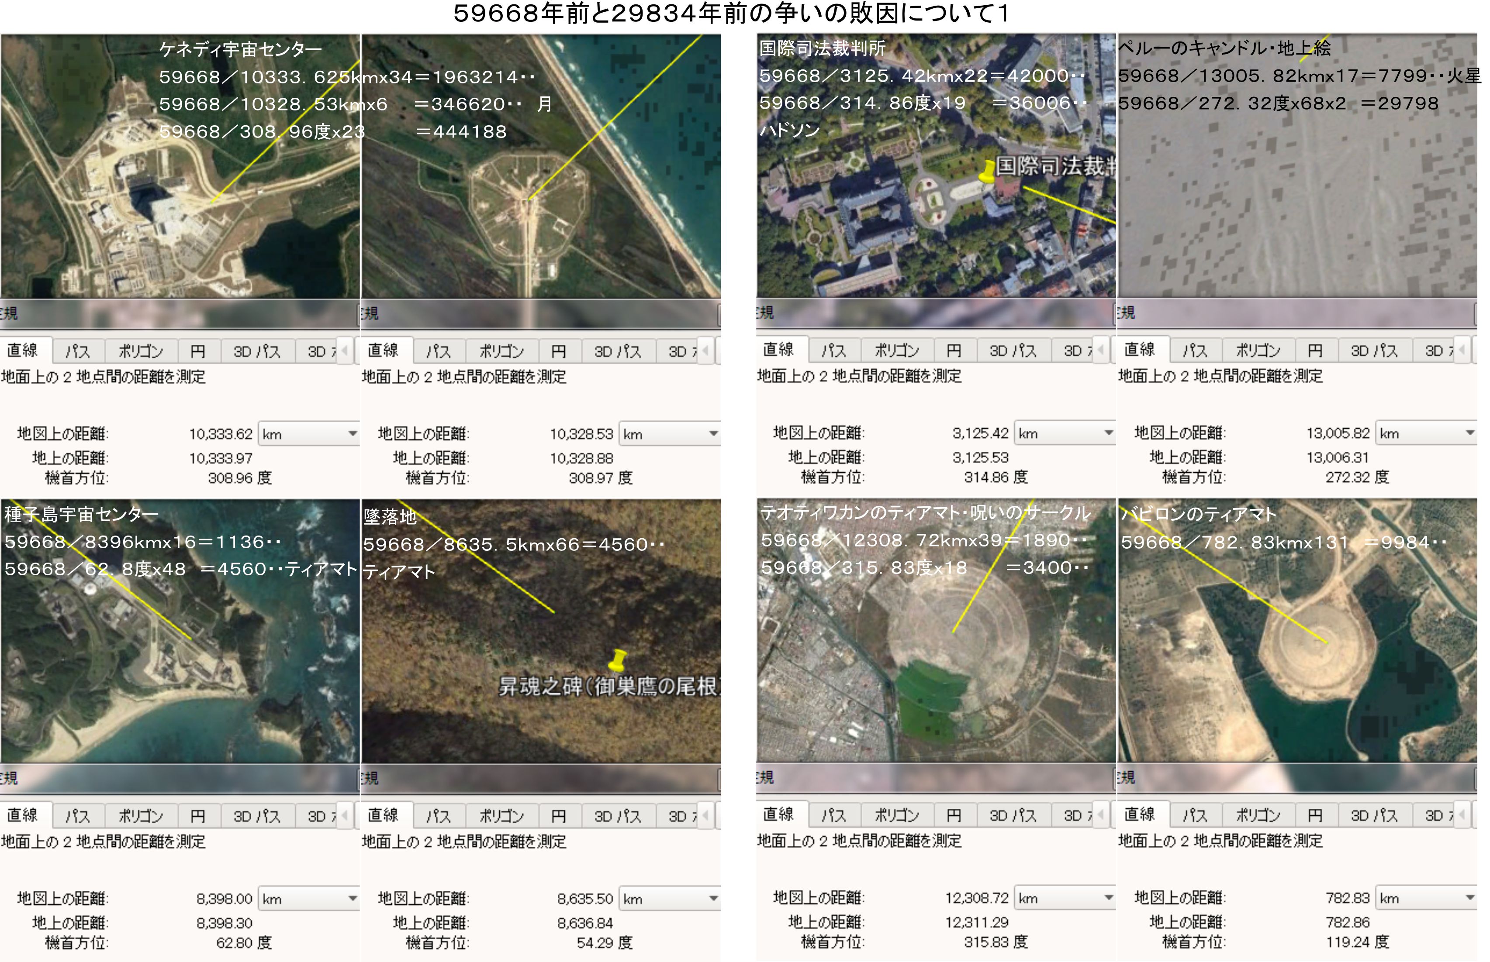Select ポリゴン tab above 10,328.53 km
1490x962 pixels.
[x=501, y=351]
